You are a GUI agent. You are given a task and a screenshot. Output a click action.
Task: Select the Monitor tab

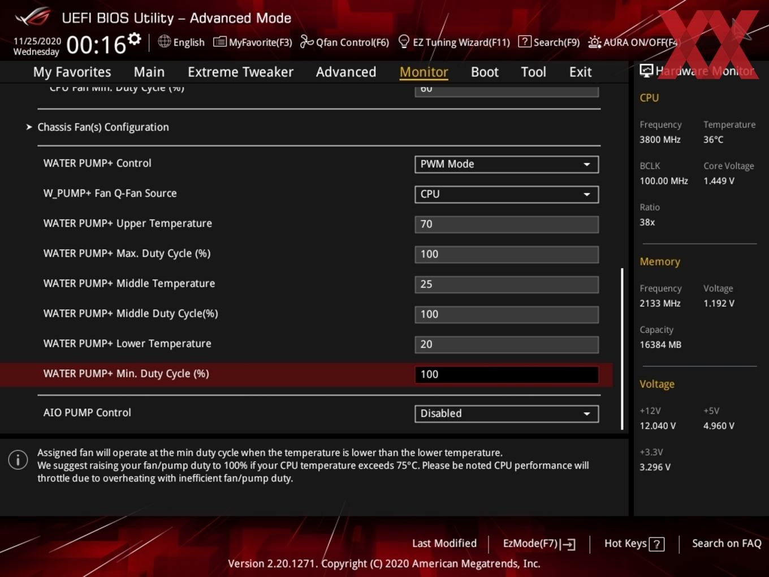[424, 72]
